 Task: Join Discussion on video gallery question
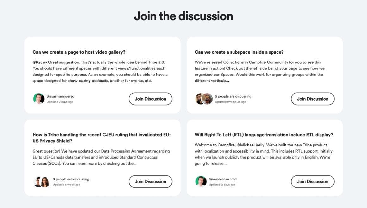(150, 99)
